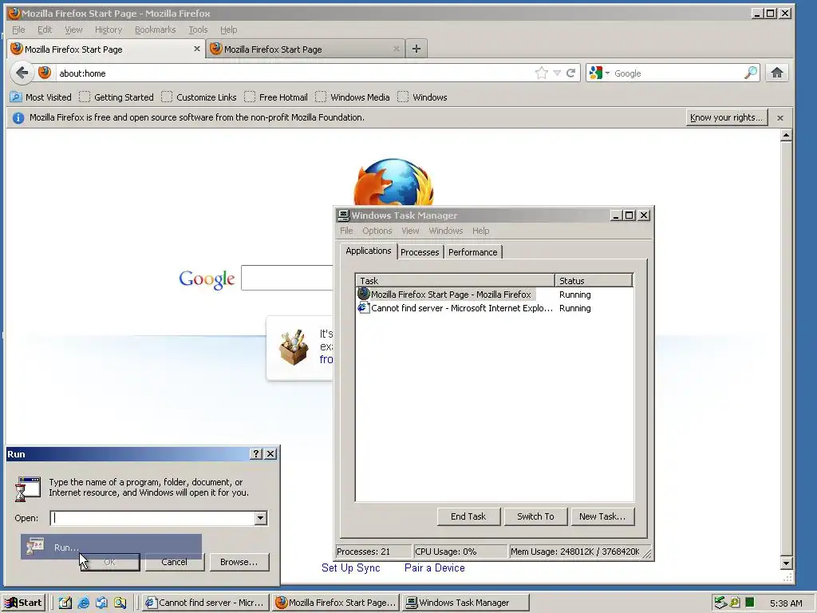Open the Firefox Bookmarks menu
Image resolution: width=817 pixels, height=613 pixels.
156,30
